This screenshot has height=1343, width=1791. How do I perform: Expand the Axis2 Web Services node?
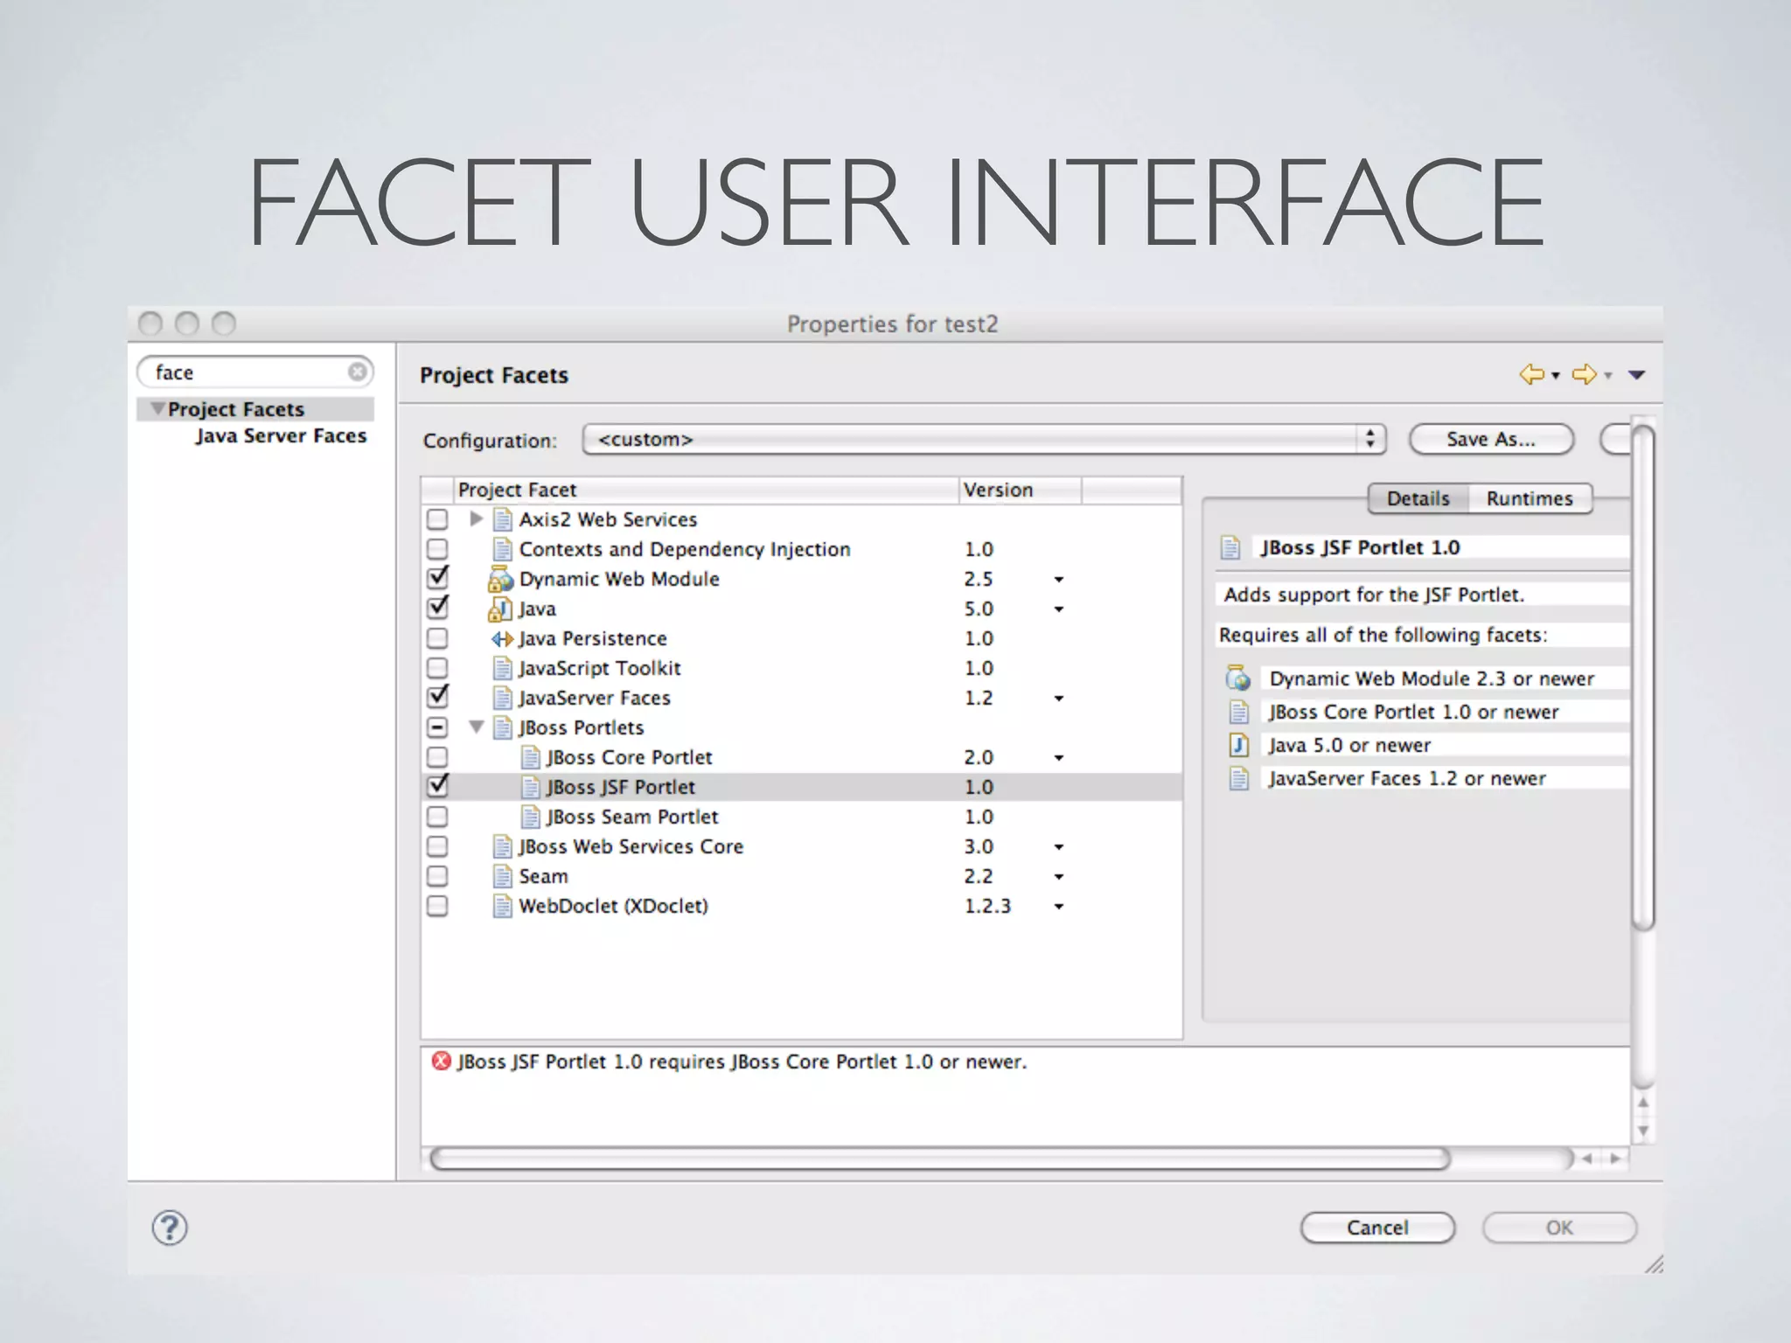[x=476, y=519]
